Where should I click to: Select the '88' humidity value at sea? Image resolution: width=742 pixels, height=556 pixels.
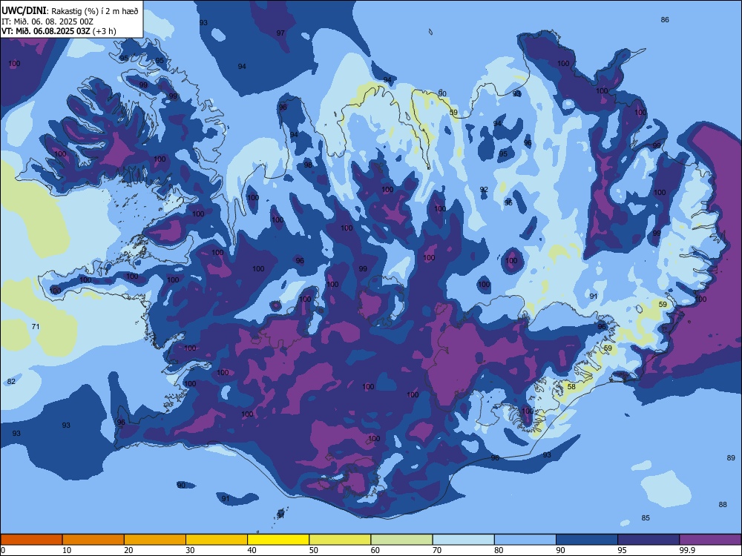[x=723, y=504]
